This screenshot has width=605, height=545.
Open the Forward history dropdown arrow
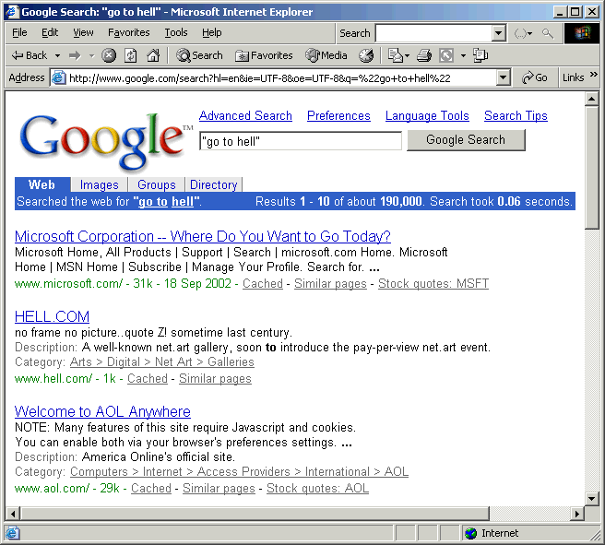pyautogui.click(x=91, y=56)
